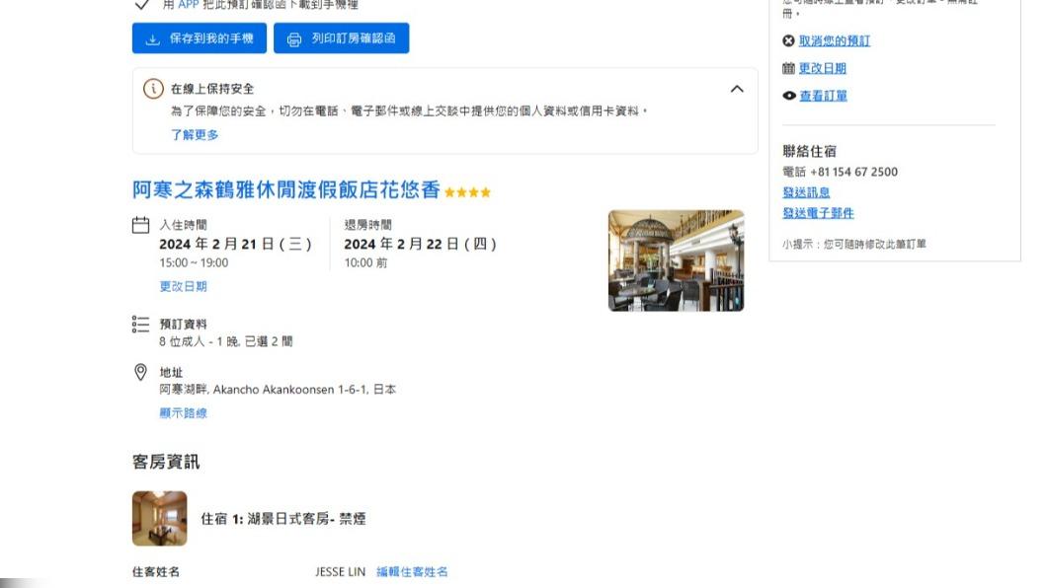1047x588 pixels.
Task: Click the 客房資訊 section heading
Action: tap(166, 462)
